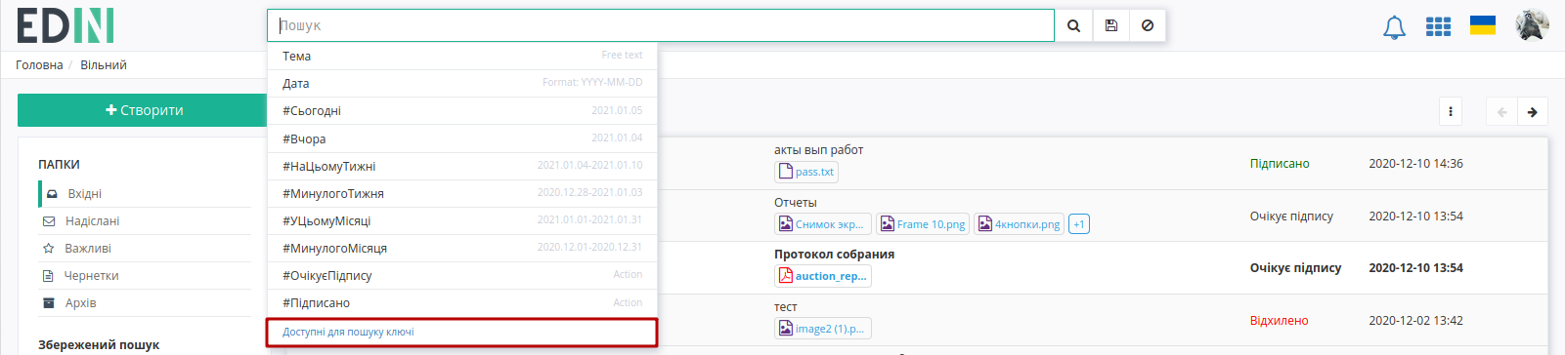Image resolution: width=1565 pixels, height=355 pixels.
Task: Click the Вільний breadcrumb
Action: 104,65
